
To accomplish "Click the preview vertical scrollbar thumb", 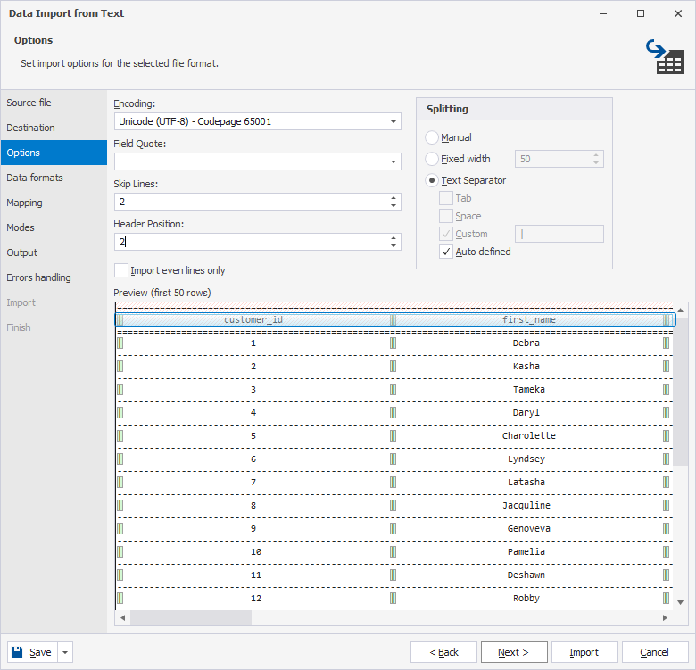I will tap(680, 392).
